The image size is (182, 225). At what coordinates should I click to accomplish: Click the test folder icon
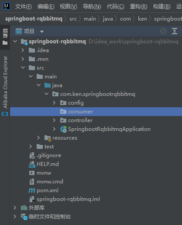coord(40,147)
